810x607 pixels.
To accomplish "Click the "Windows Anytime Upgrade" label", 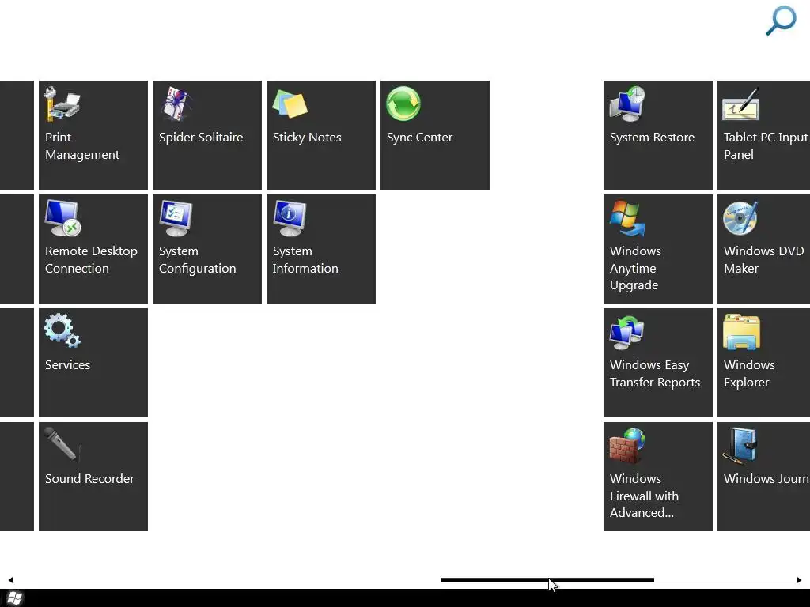I will tap(635, 268).
